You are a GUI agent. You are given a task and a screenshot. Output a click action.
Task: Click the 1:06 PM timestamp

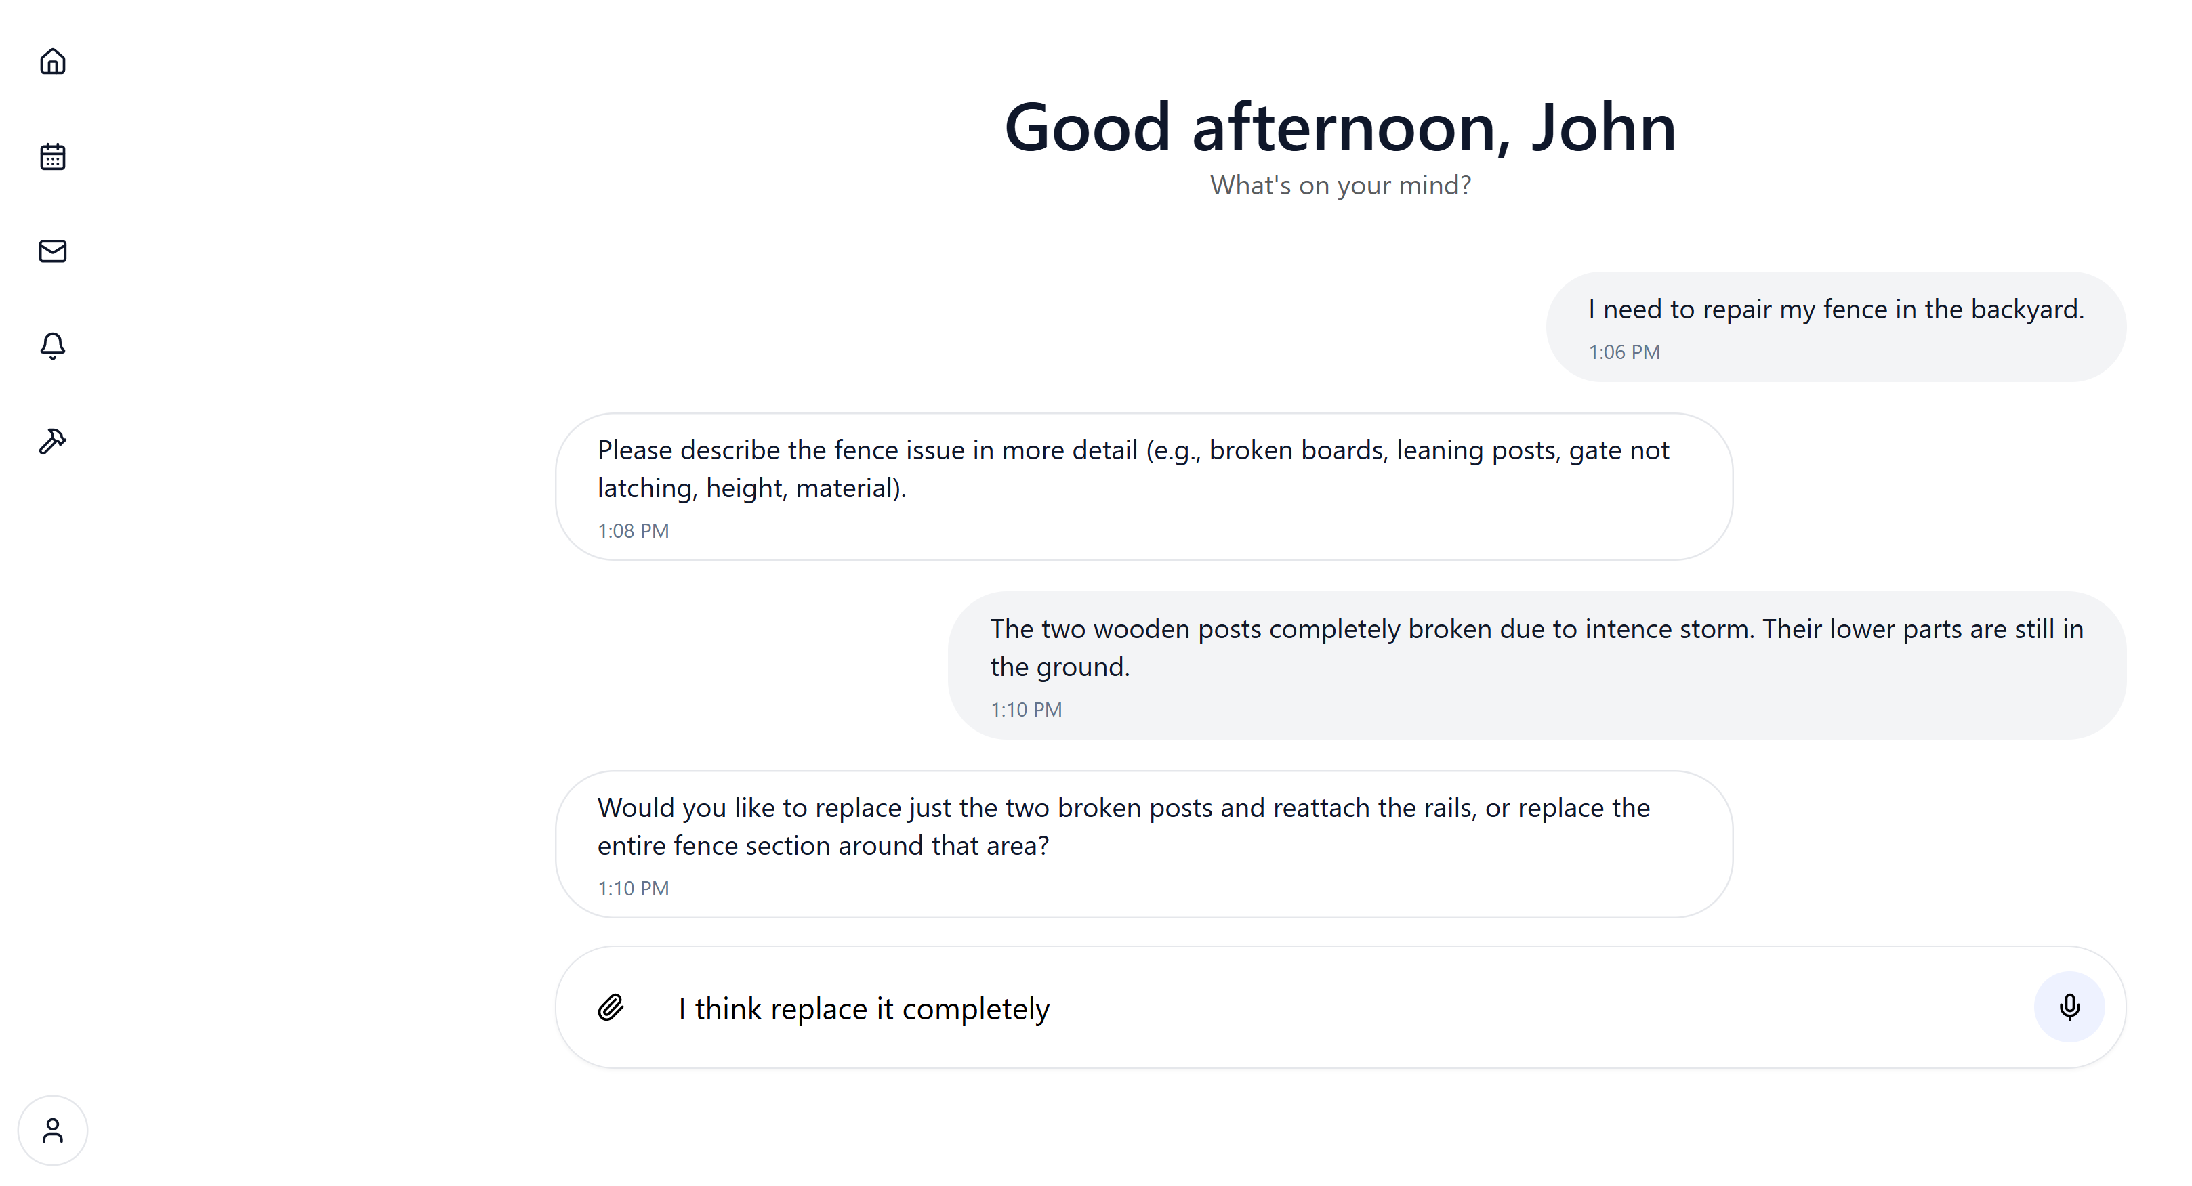[x=1624, y=352]
